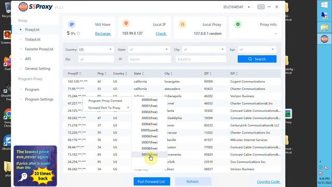Click the refresh icon beside 5 IPs
Image resolution: width=332 pixels, height=187 pixels.
click(x=78, y=33)
